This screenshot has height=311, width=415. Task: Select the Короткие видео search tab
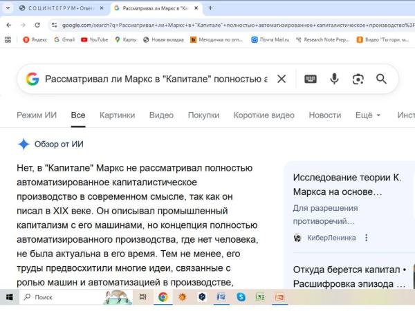click(x=264, y=115)
